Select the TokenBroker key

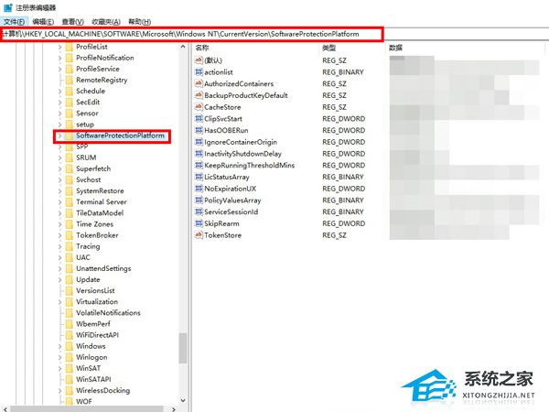pos(97,235)
